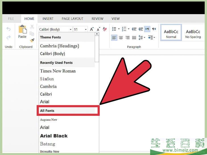Switch to the REVIEW tab

(98, 19)
